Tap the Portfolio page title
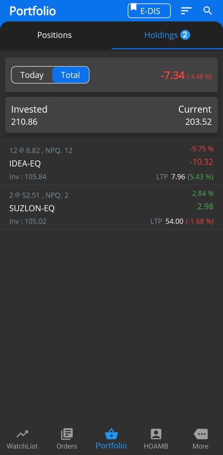 click(33, 11)
